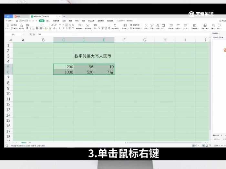Viewport: 226px width, 169px height.
Task: Toggle Italic formatting
Action: tap(30, 28)
